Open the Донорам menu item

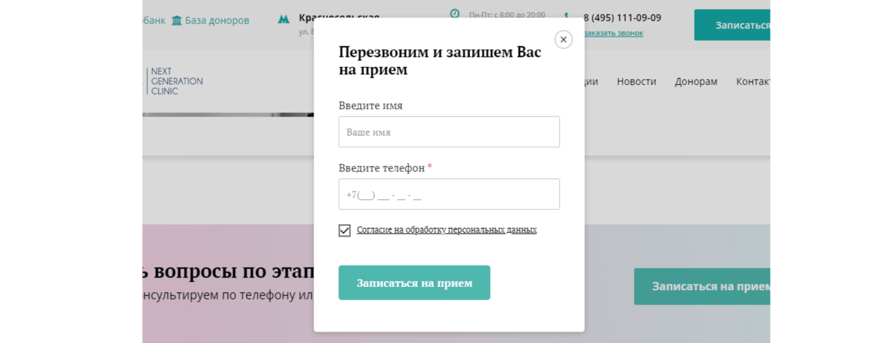pos(695,82)
